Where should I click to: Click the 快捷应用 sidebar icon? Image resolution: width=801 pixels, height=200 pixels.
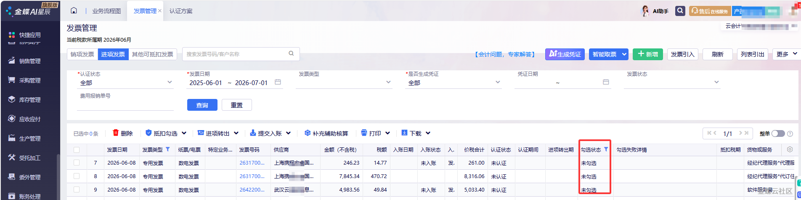[x=11, y=35]
